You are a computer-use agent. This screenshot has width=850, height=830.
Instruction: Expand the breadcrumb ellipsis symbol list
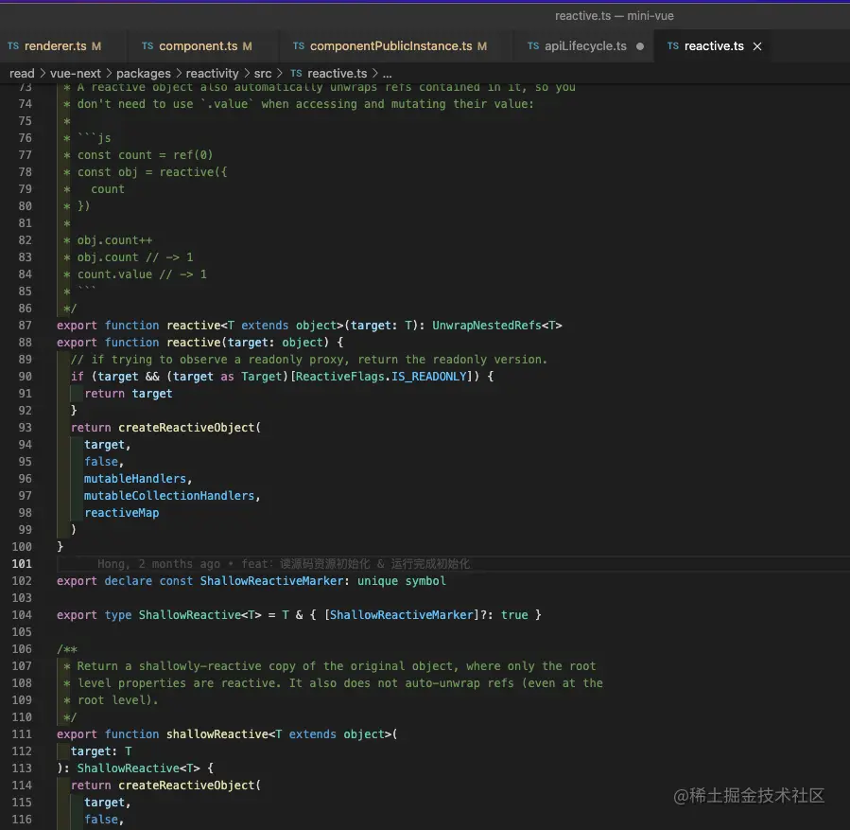coord(387,74)
